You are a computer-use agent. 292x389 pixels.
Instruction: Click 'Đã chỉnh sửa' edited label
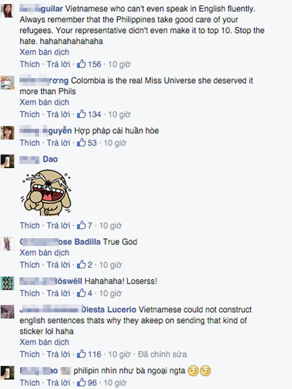(x=163, y=354)
